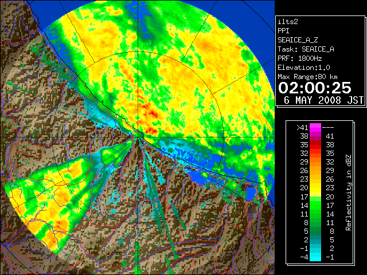Pick the orange 29–32 dBZ legend swatch
This screenshot has width=367, height=275.
tap(315, 162)
